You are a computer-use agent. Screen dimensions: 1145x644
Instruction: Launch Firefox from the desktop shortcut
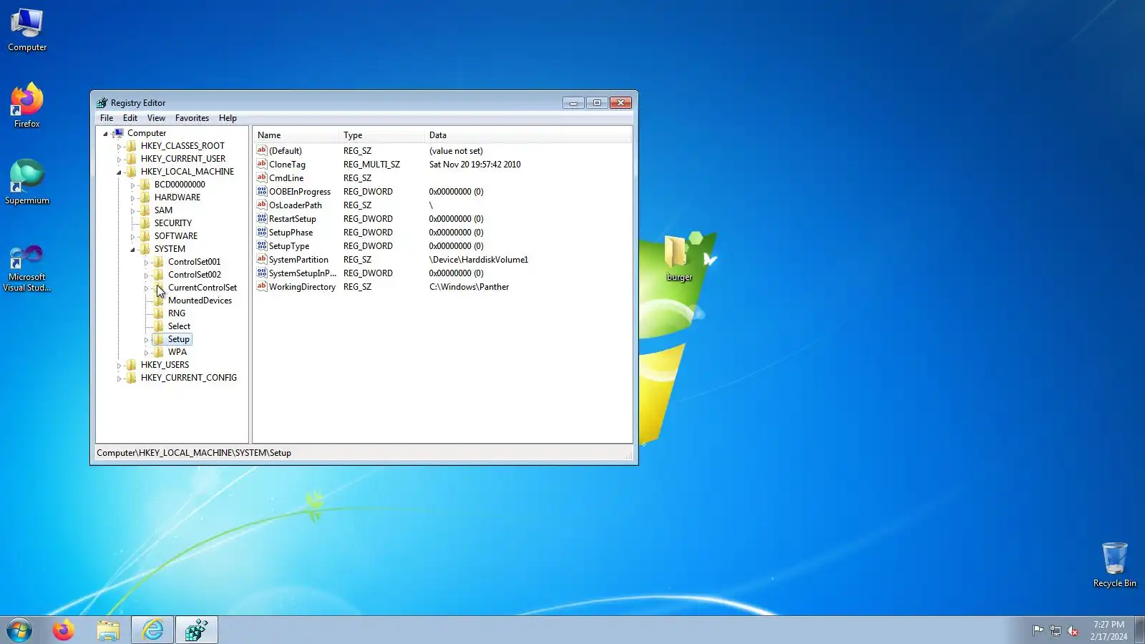pyautogui.click(x=27, y=106)
